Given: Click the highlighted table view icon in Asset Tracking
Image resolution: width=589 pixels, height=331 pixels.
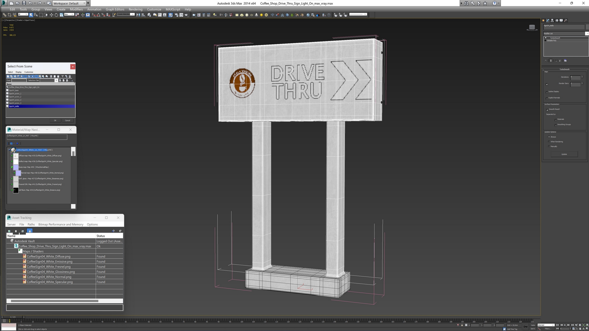Looking at the screenshot, I should coord(29,231).
